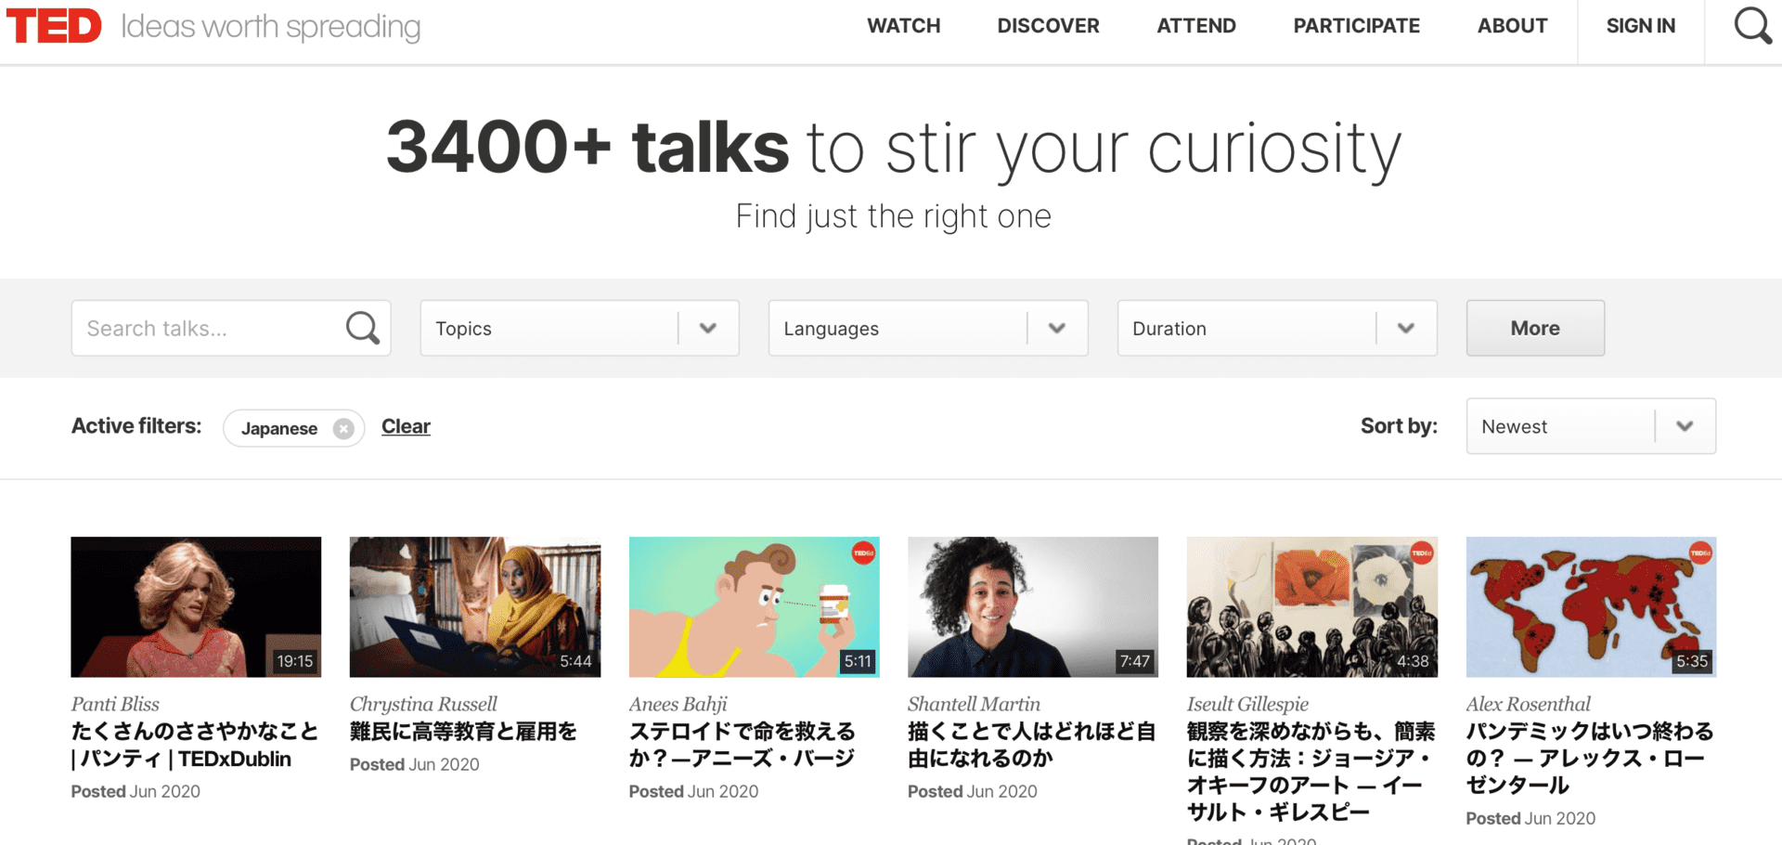Clear all active filters

[406, 426]
